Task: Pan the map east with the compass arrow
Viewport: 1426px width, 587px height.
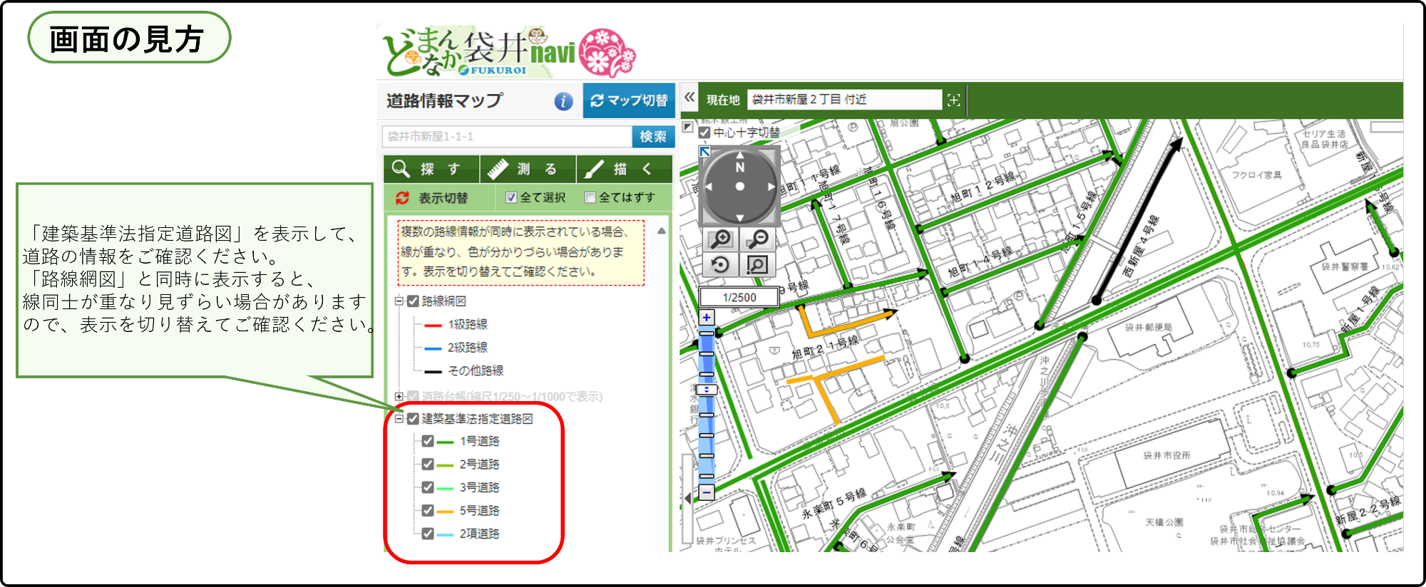Action: point(771,187)
